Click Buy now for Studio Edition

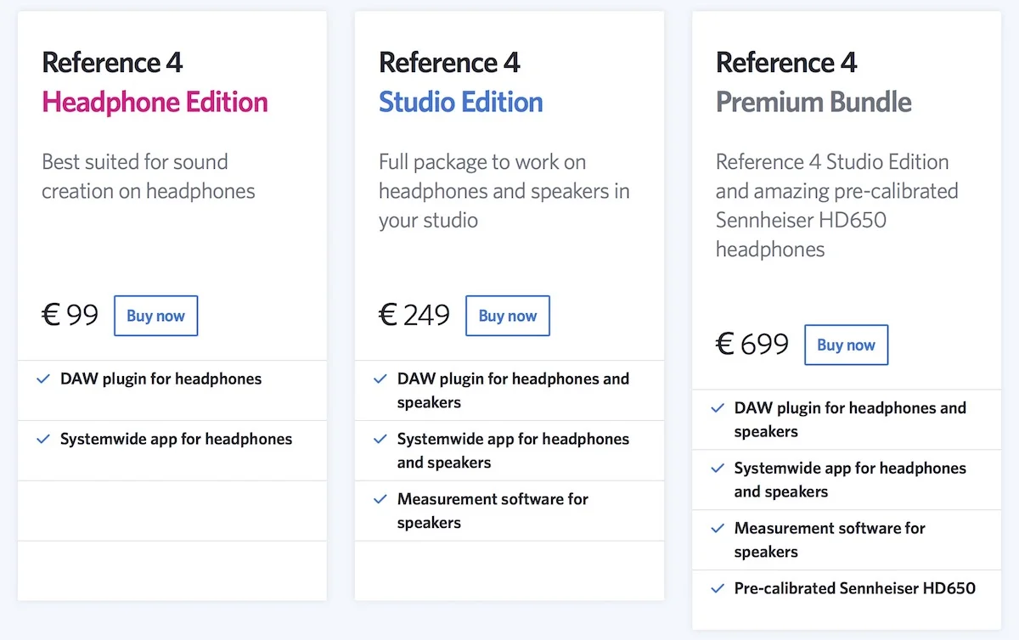click(508, 316)
